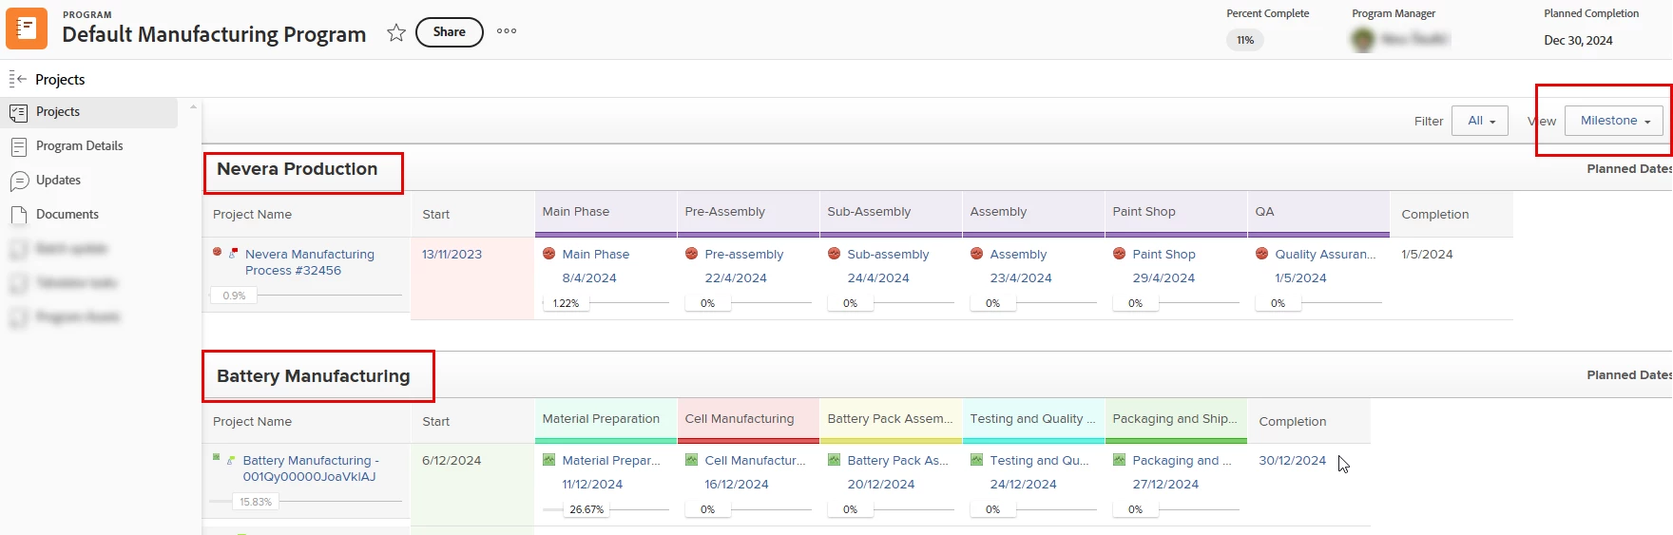
Task: Click the 6/12/2024 start date
Action: pyautogui.click(x=452, y=461)
